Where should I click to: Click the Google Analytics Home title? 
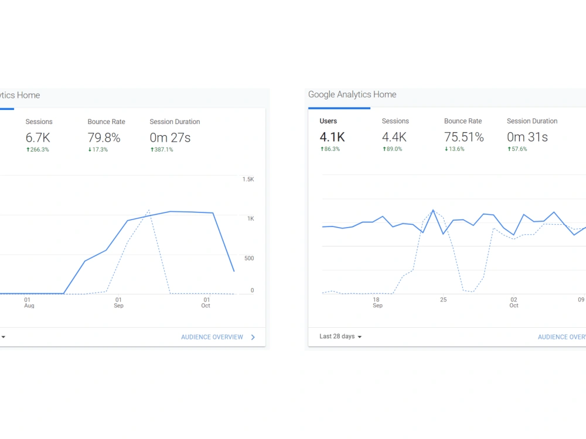[x=352, y=94]
